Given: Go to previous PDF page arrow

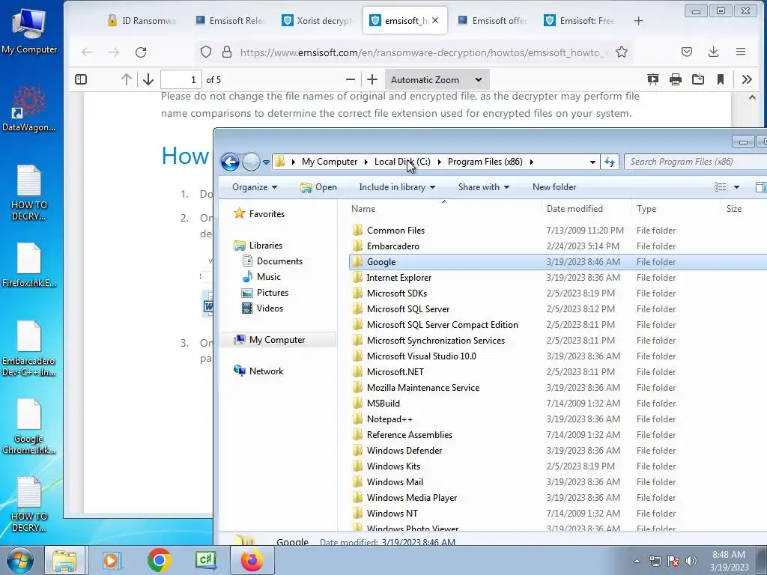Looking at the screenshot, I should [x=126, y=79].
